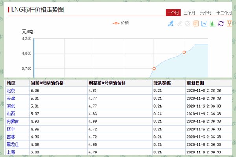Switch to the 十二个月 tab

224,13
